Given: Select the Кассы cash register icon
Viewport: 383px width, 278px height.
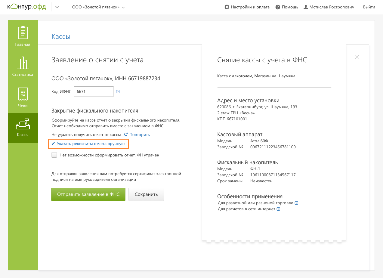Looking at the screenshot, I should click(x=23, y=127).
